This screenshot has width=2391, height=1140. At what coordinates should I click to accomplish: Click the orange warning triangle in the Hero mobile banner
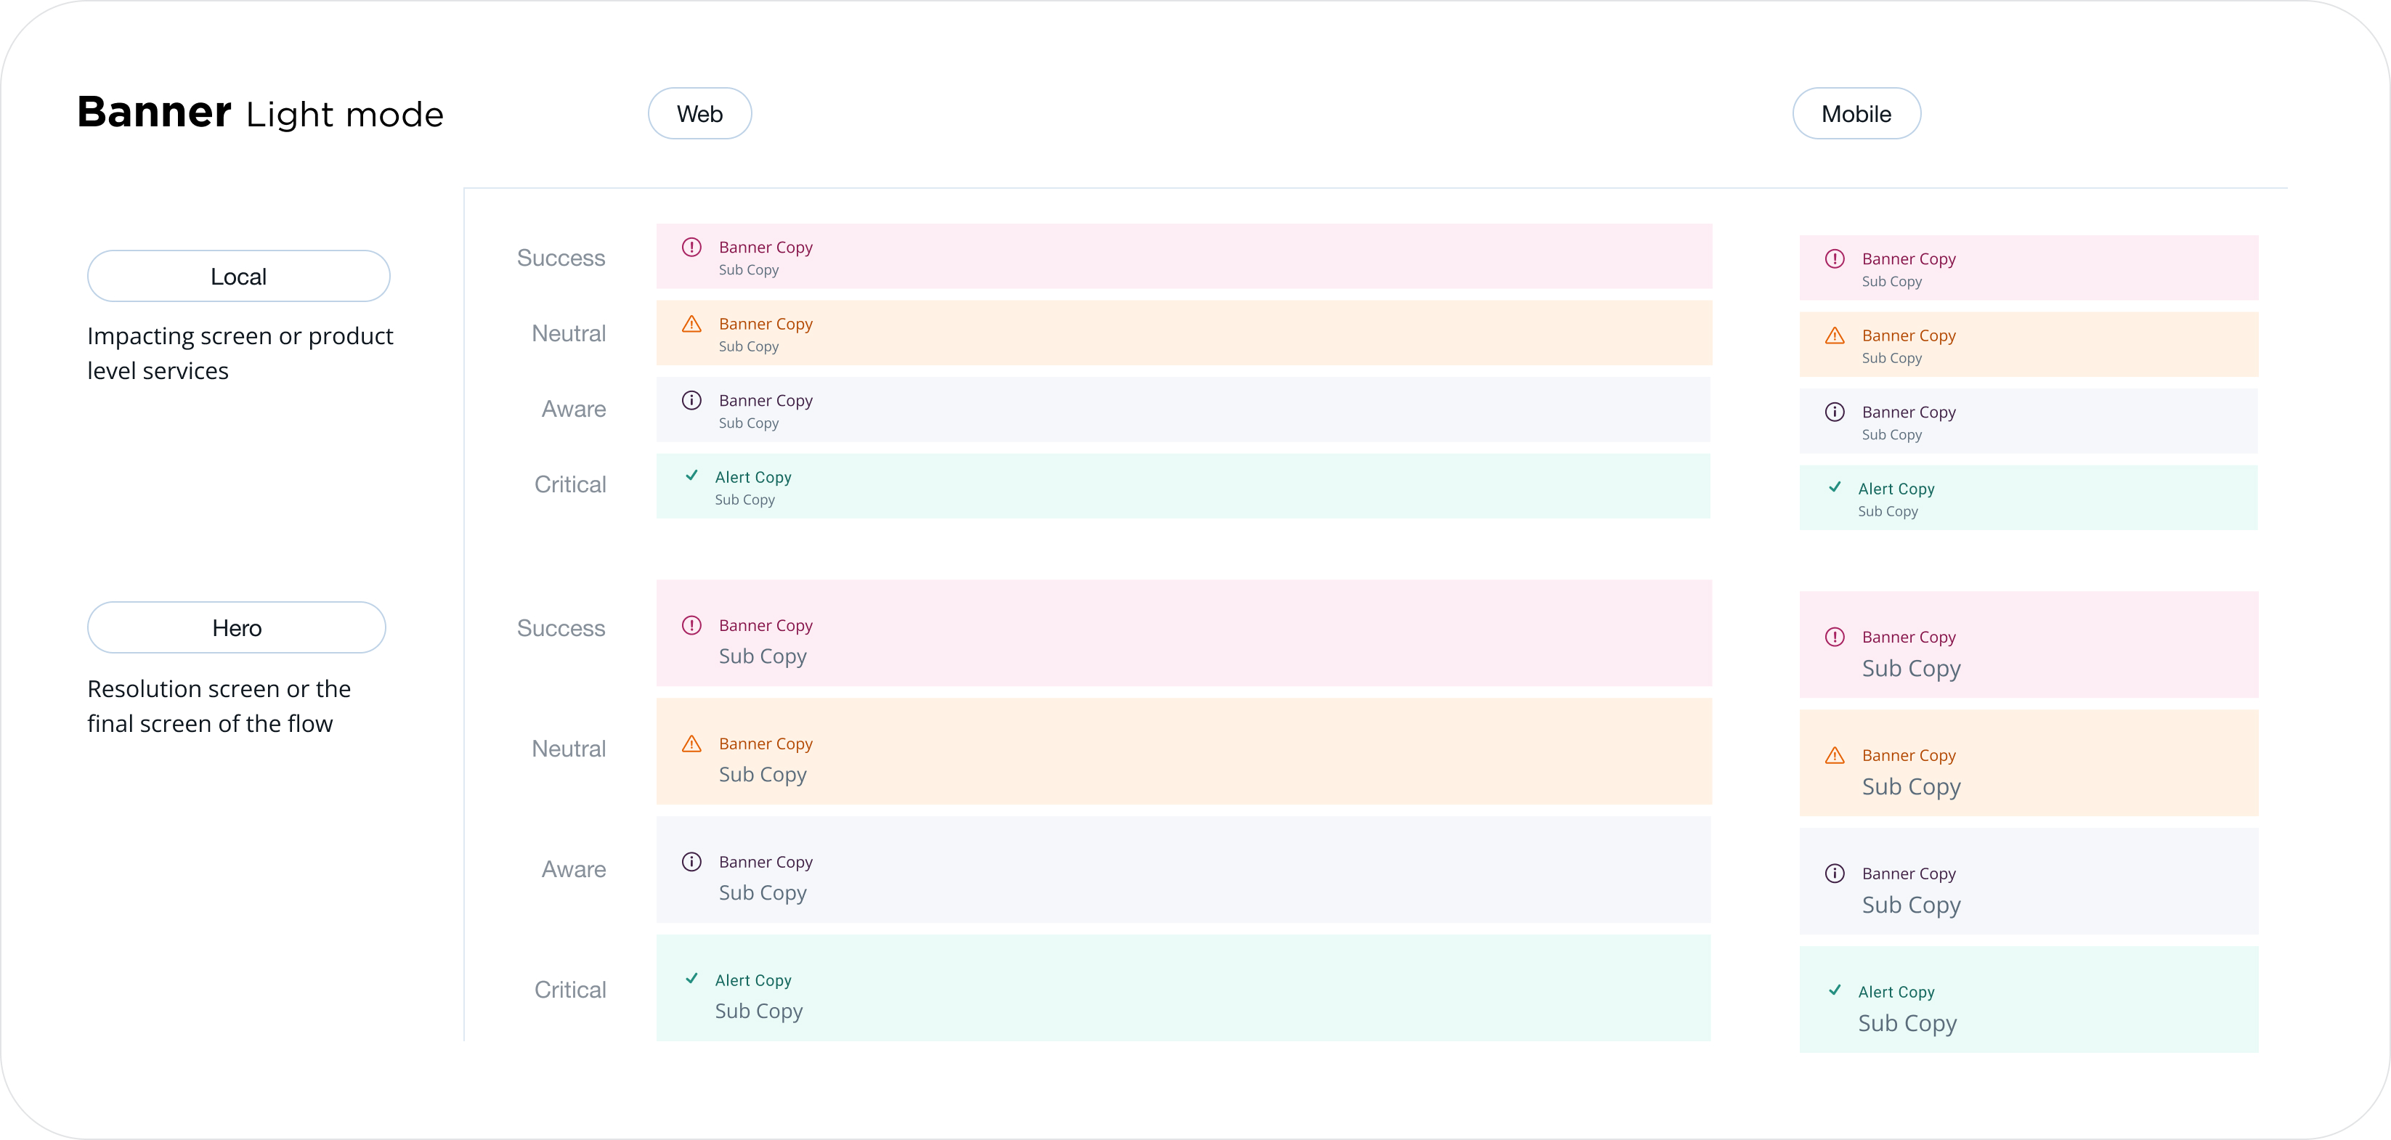pos(1834,756)
